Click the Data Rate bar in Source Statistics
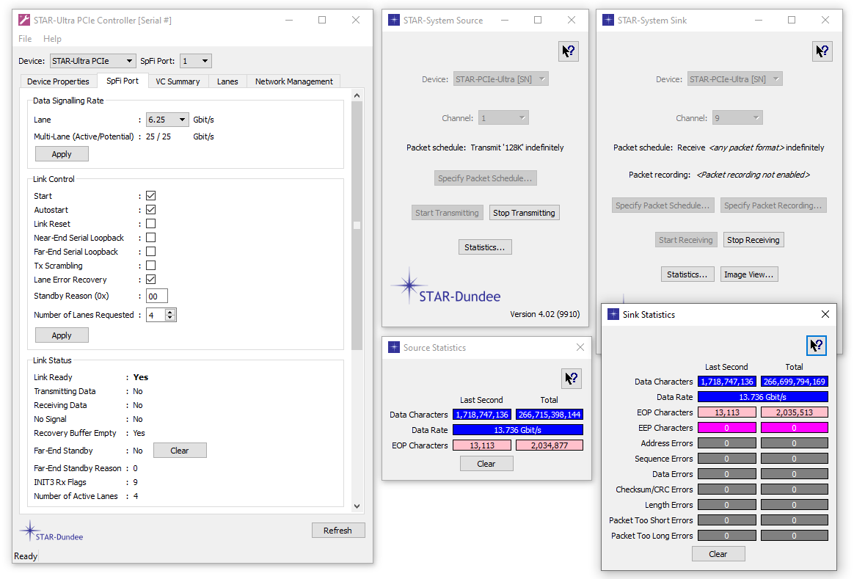The height and width of the screenshot is (579, 854). click(518, 430)
